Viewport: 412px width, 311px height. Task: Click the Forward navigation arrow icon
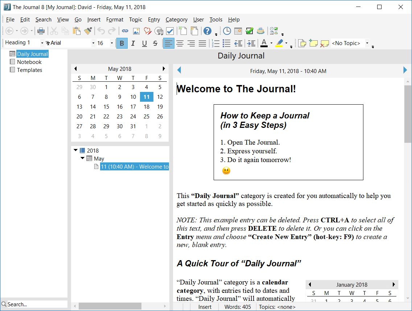pos(24,31)
